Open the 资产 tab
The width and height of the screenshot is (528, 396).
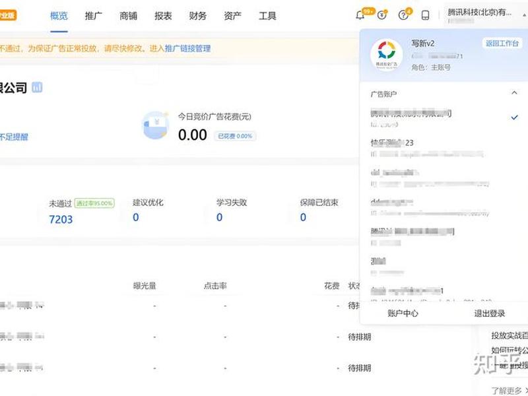coord(232,15)
